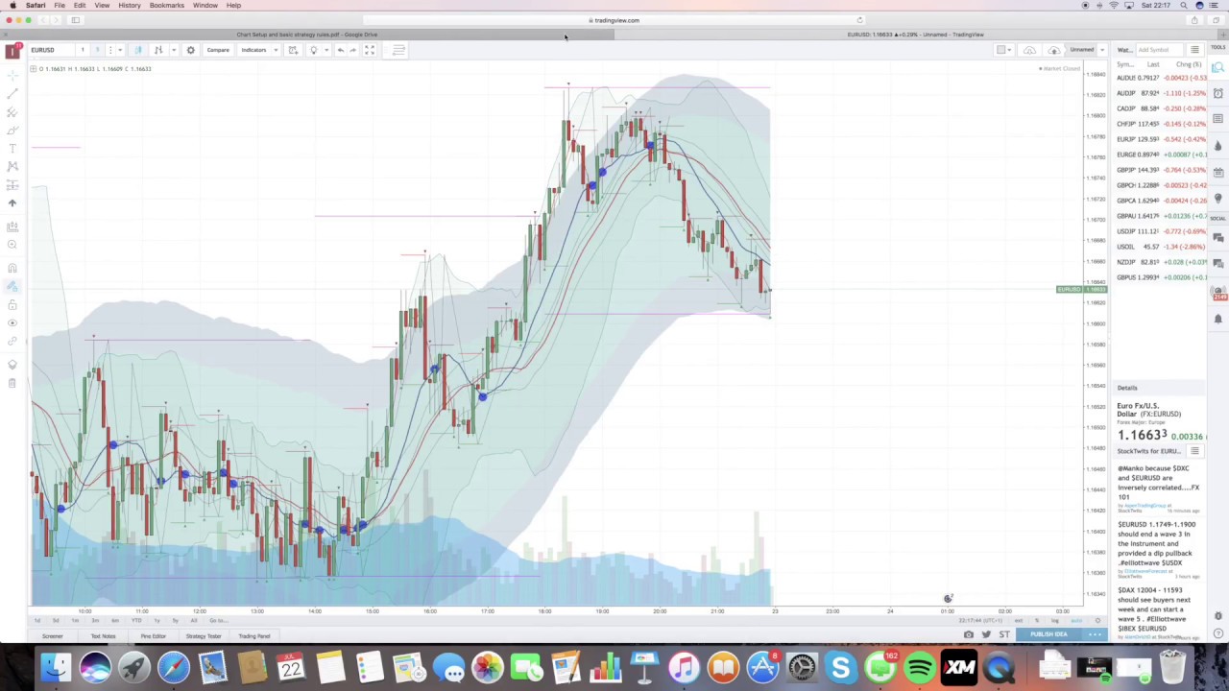The height and width of the screenshot is (691, 1229).
Task: Open the Bookmarks menu in menu bar
Action: click(x=166, y=5)
